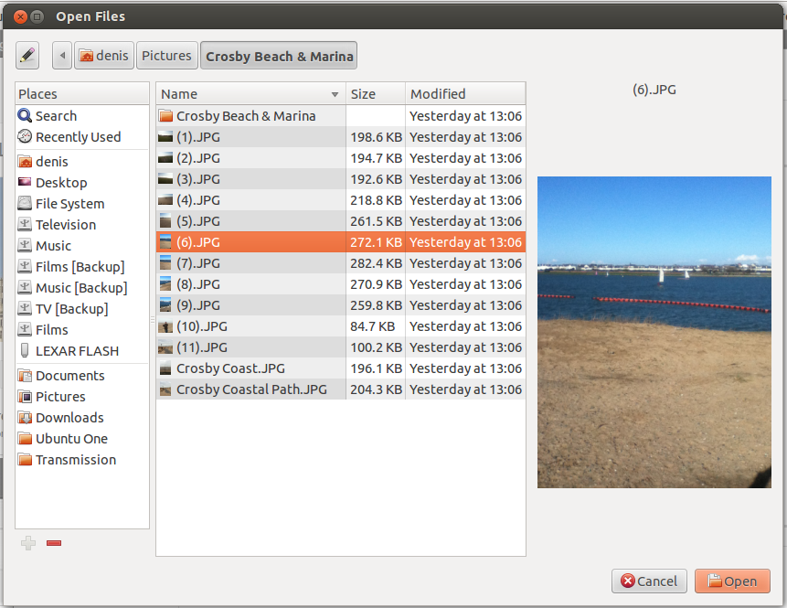The image size is (787, 608).
Task: Click the Search magnifier icon in Places
Action: tap(25, 115)
